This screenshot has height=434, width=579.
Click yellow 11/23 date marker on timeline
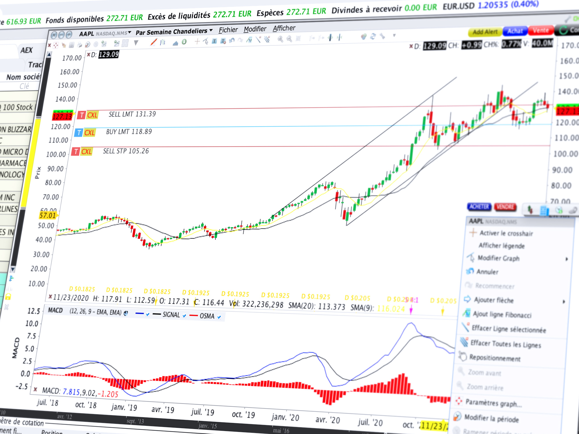coord(434,425)
